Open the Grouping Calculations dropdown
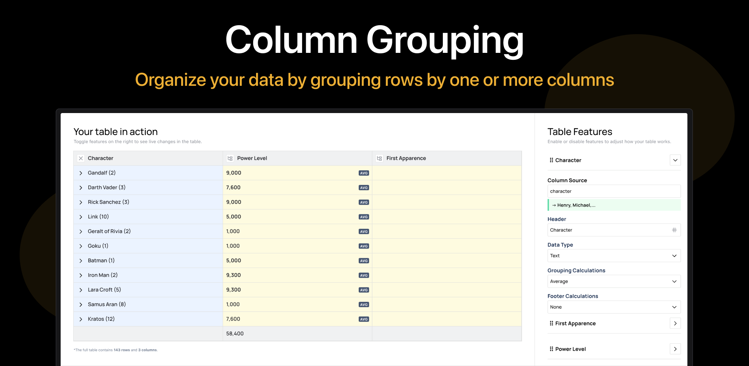The height and width of the screenshot is (366, 749). 614,281
